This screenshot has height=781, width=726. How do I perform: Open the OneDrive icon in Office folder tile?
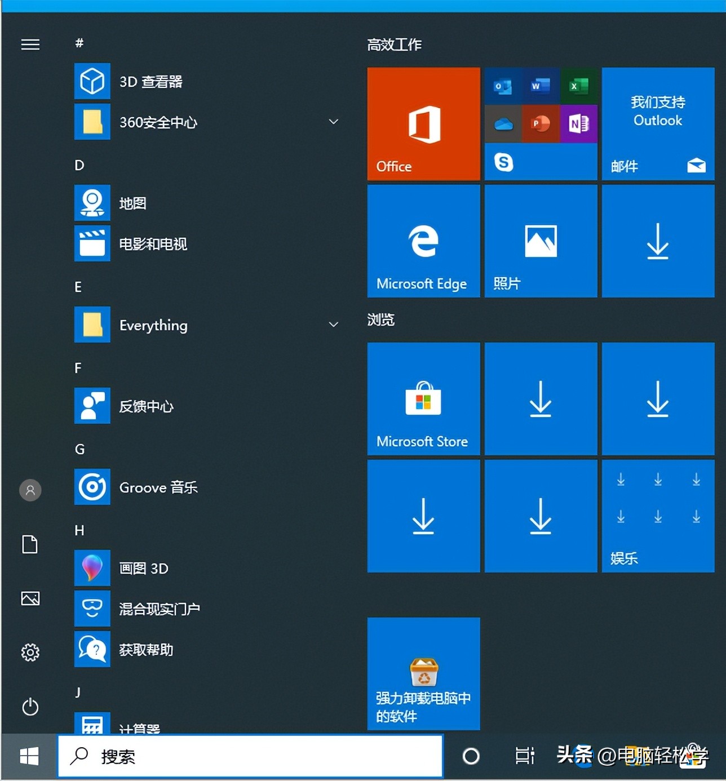click(503, 123)
